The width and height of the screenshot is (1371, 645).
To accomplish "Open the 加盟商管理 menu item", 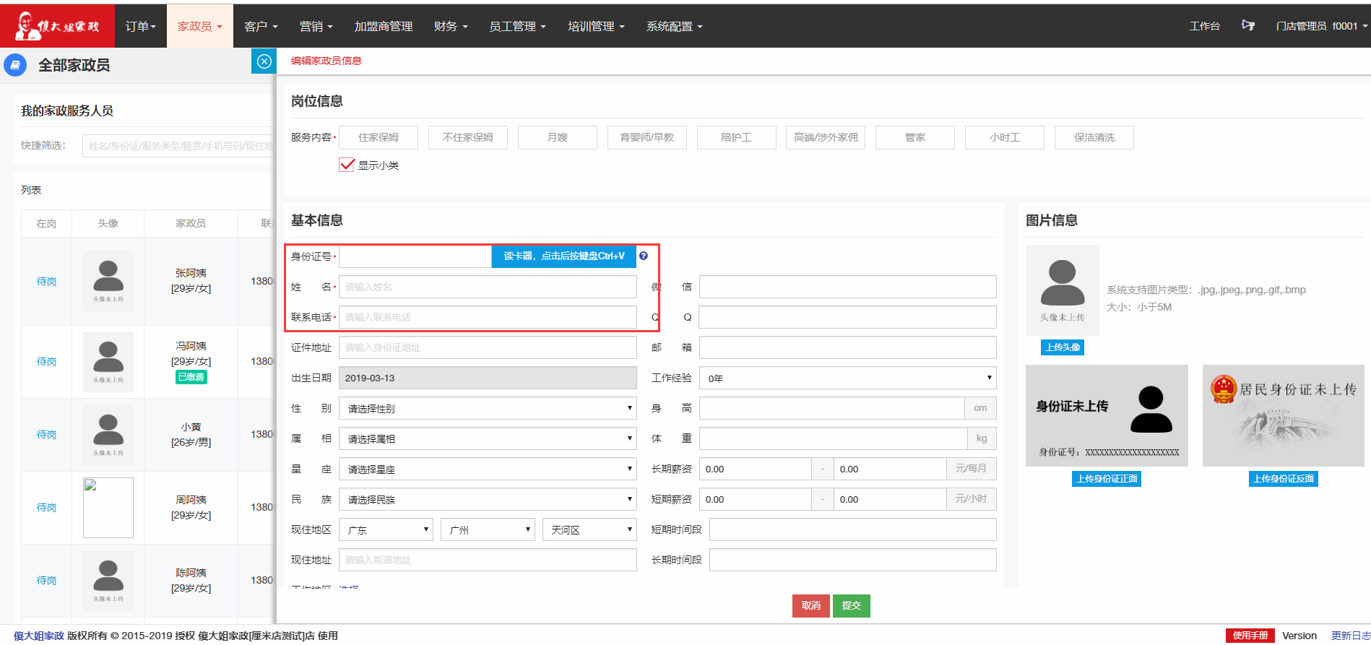I will tap(384, 26).
